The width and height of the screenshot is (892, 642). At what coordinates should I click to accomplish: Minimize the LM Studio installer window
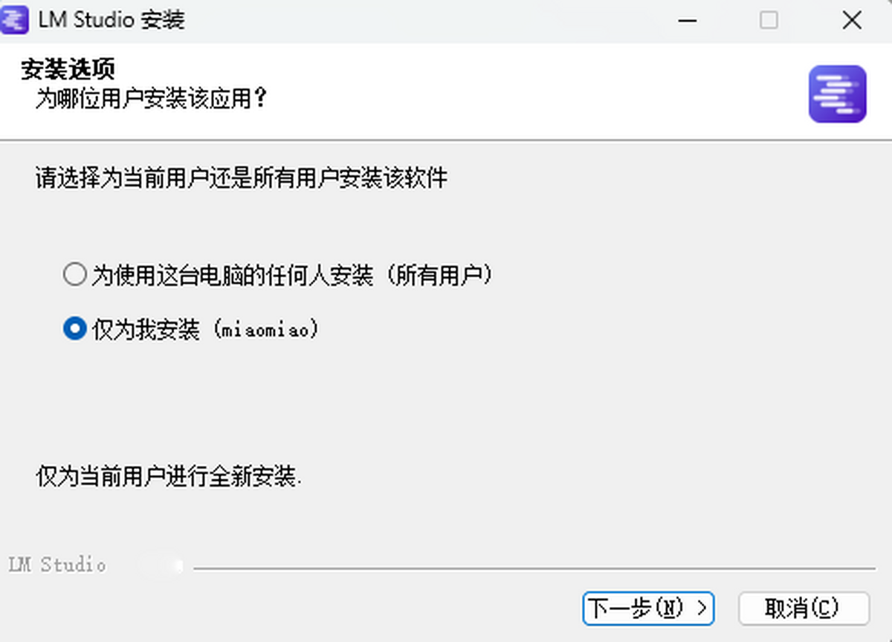[x=687, y=20]
